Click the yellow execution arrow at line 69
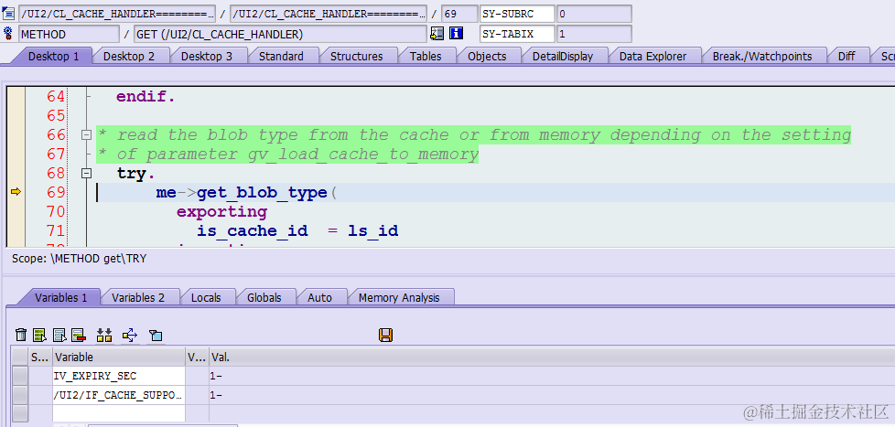Screen dimensions: 895x427 tap(16, 192)
